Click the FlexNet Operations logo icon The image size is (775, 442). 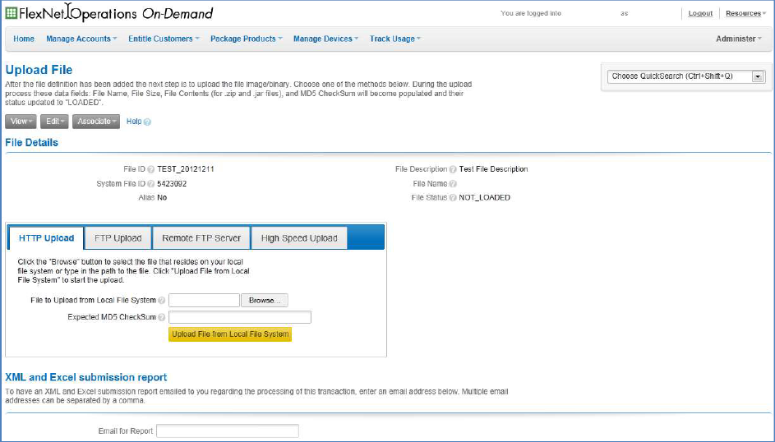coord(12,13)
